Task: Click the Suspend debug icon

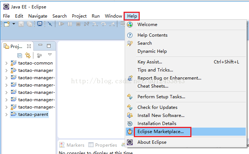Action: (70, 24)
